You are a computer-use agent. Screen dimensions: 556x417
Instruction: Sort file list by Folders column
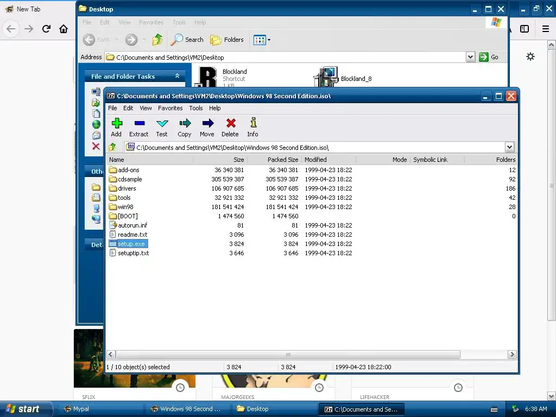point(491,160)
